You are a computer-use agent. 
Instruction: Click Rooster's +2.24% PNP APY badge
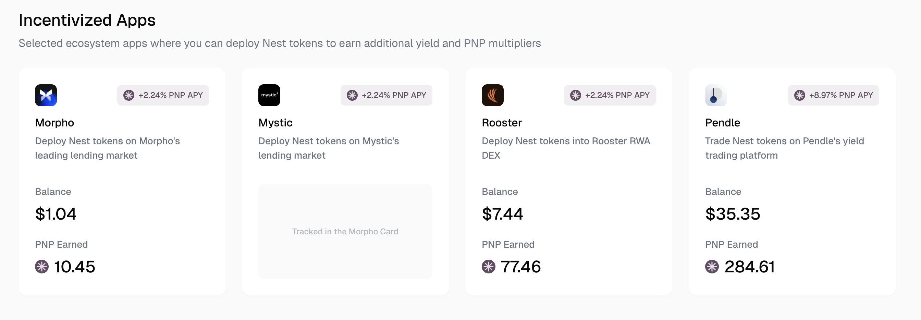(x=610, y=95)
